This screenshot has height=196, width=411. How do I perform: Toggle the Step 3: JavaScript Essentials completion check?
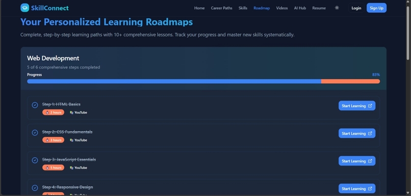click(35, 160)
